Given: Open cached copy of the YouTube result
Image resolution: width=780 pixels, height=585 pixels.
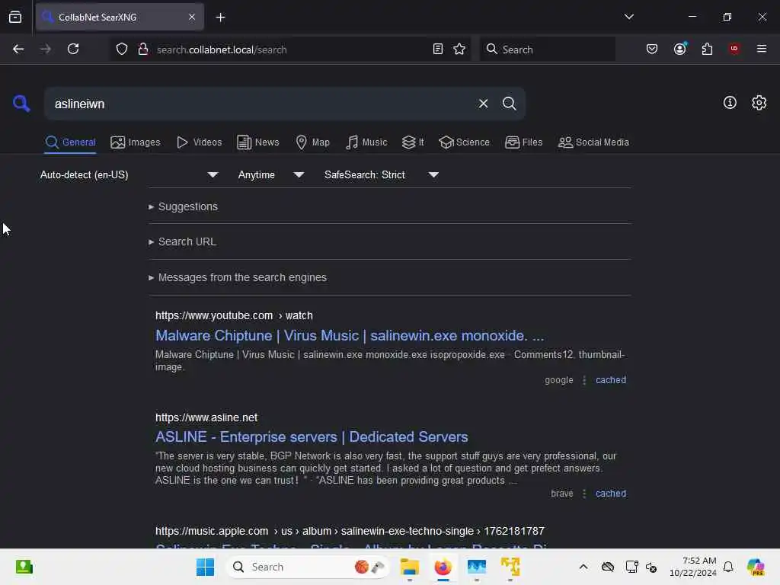Looking at the screenshot, I should point(610,380).
